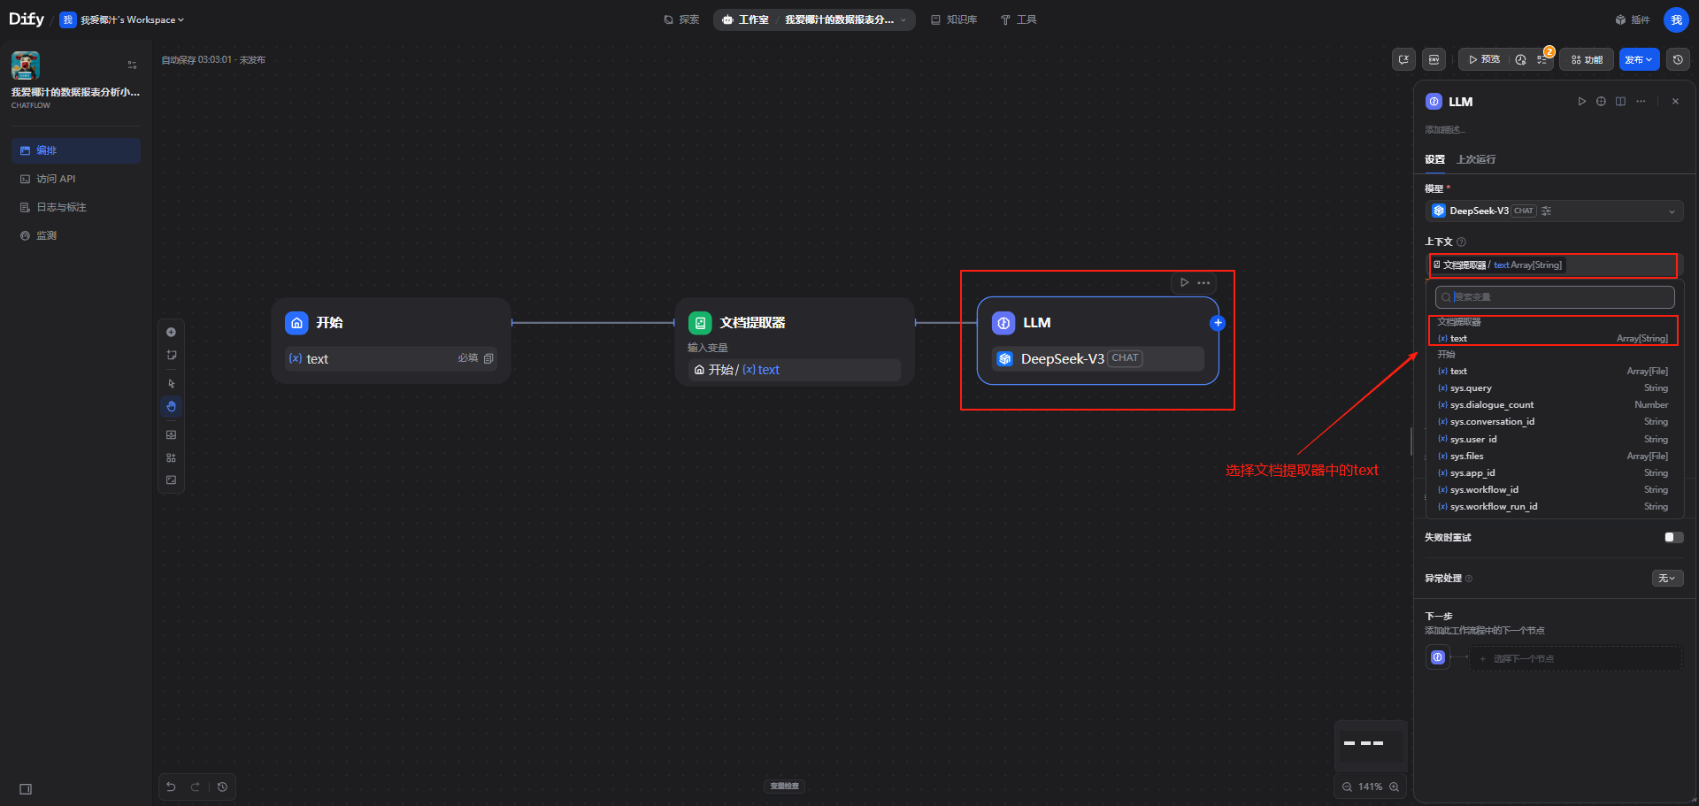The width and height of the screenshot is (1699, 806).
Task: Click the 搜索变量 search field
Action: click(1555, 296)
